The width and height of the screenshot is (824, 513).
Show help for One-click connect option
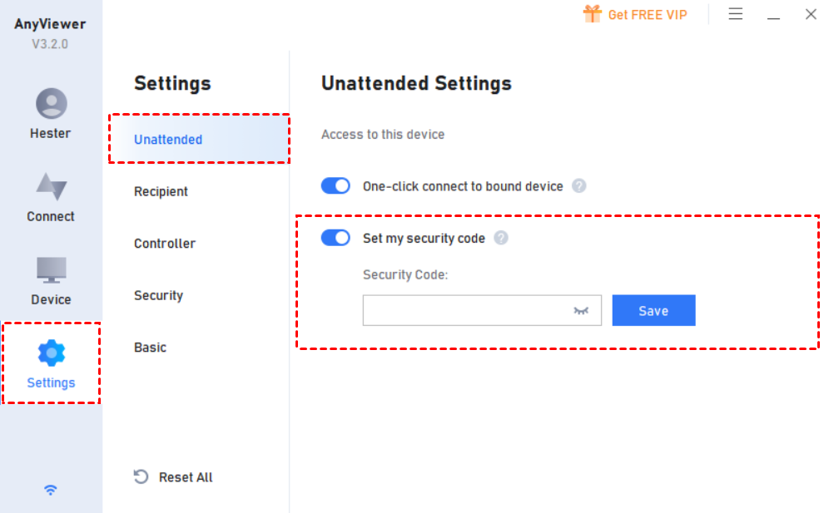pos(578,186)
